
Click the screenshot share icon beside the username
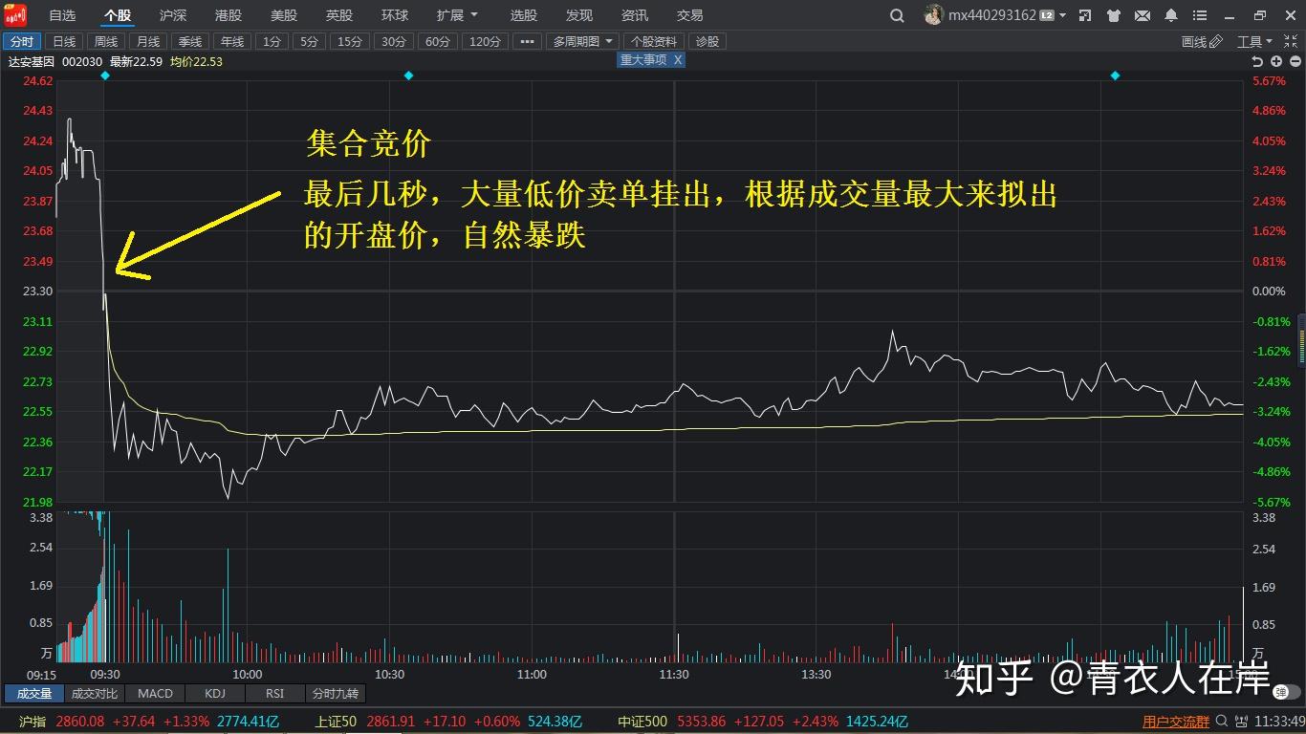[x=1084, y=15]
